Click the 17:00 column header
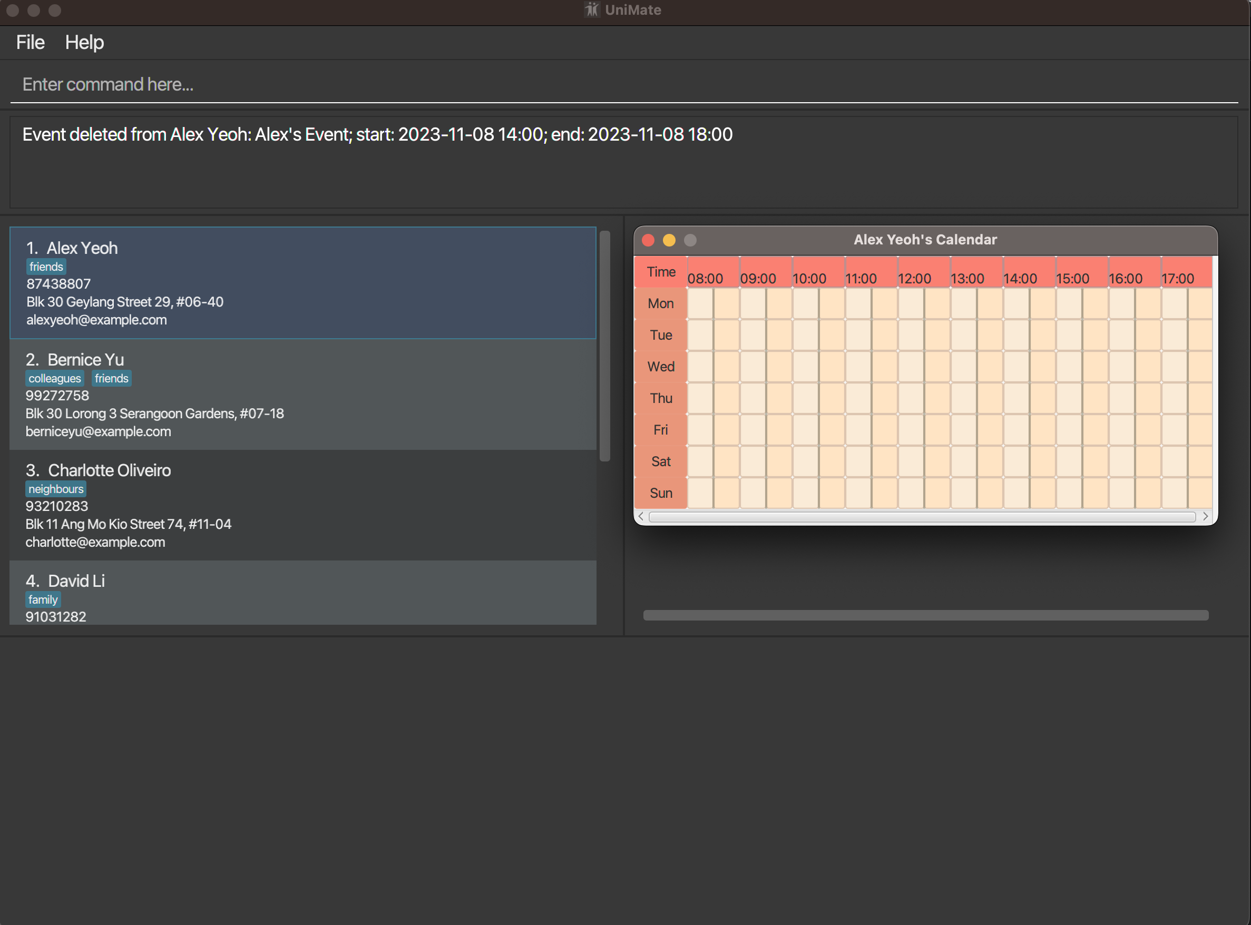 point(1187,272)
